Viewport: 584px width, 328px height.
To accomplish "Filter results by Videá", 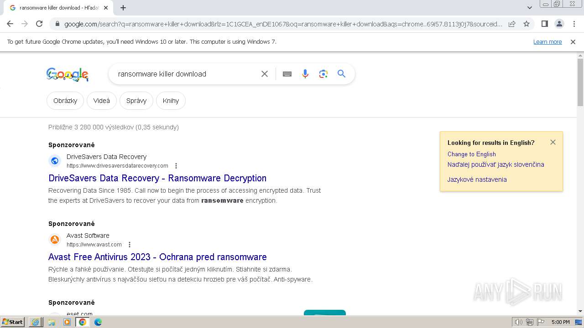I will click(102, 101).
